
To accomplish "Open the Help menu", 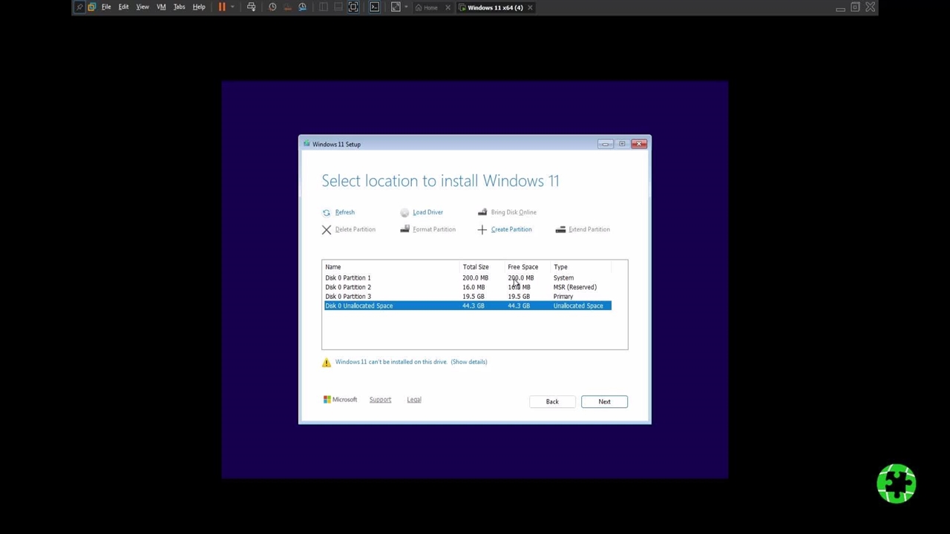I will tap(199, 7).
